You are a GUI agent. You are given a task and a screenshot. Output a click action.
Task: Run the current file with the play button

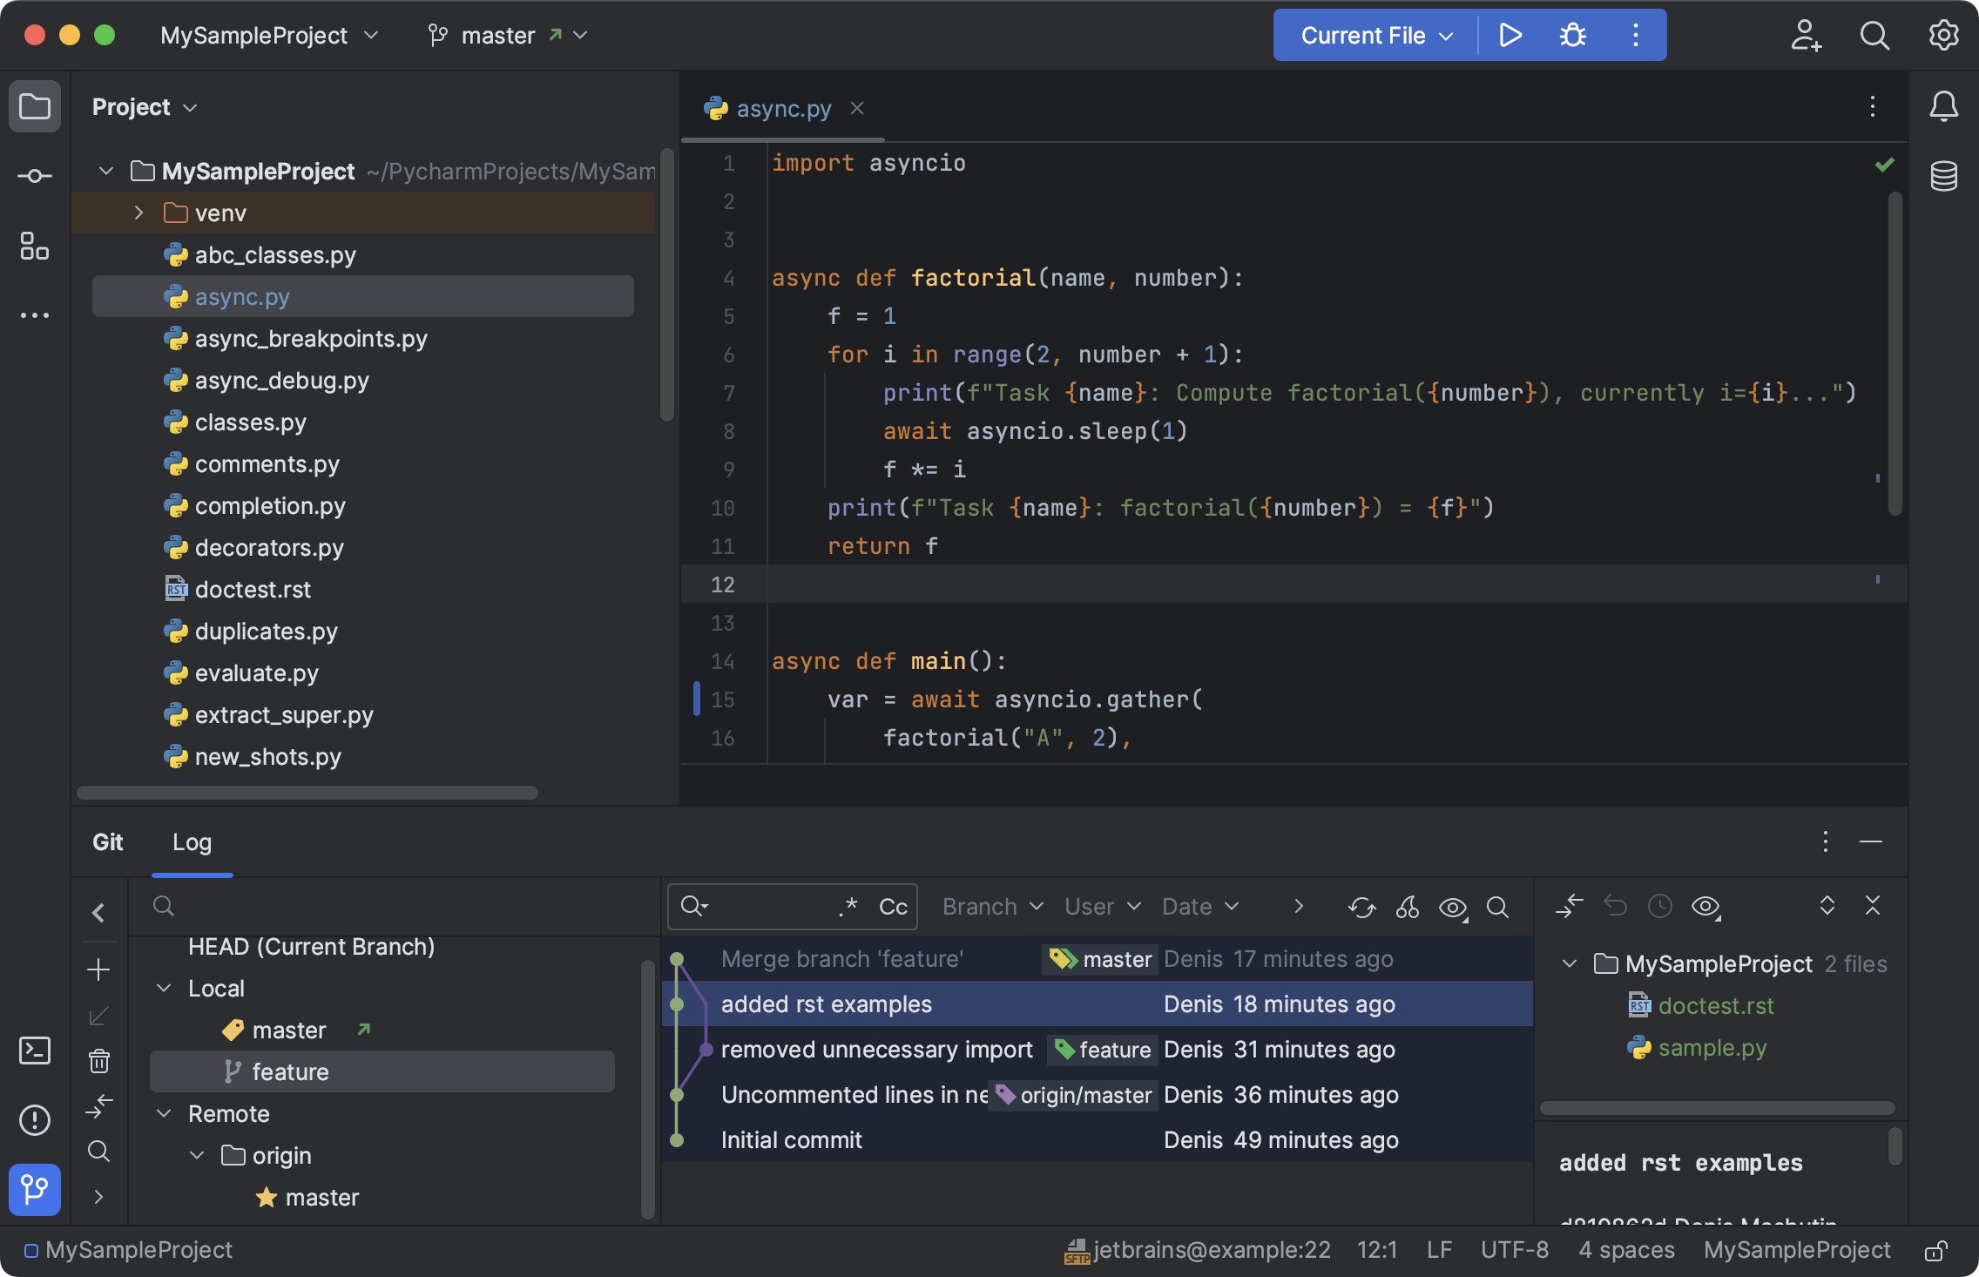(x=1511, y=35)
